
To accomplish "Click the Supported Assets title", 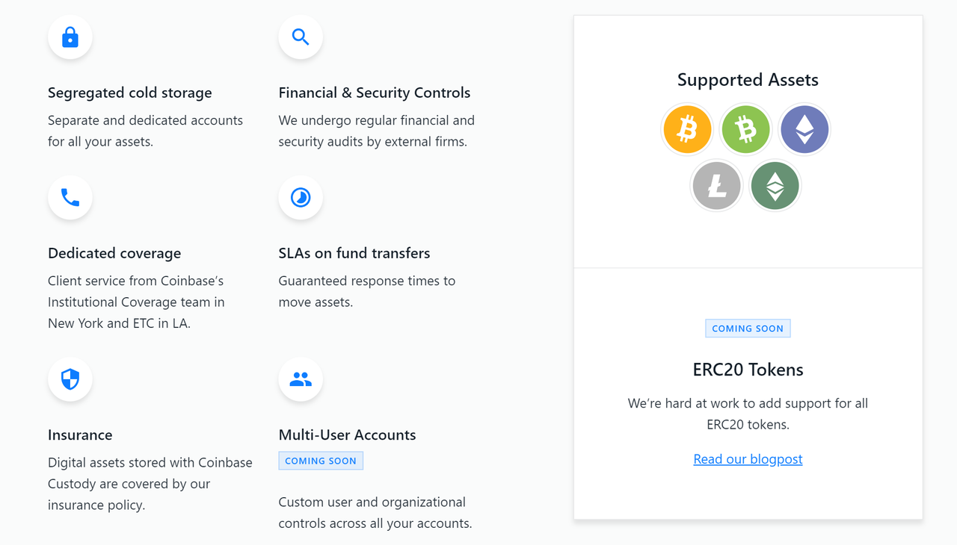I will [x=748, y=80].
